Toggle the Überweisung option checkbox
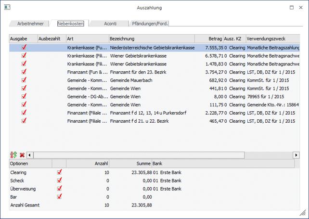 [x=60, y=189]
